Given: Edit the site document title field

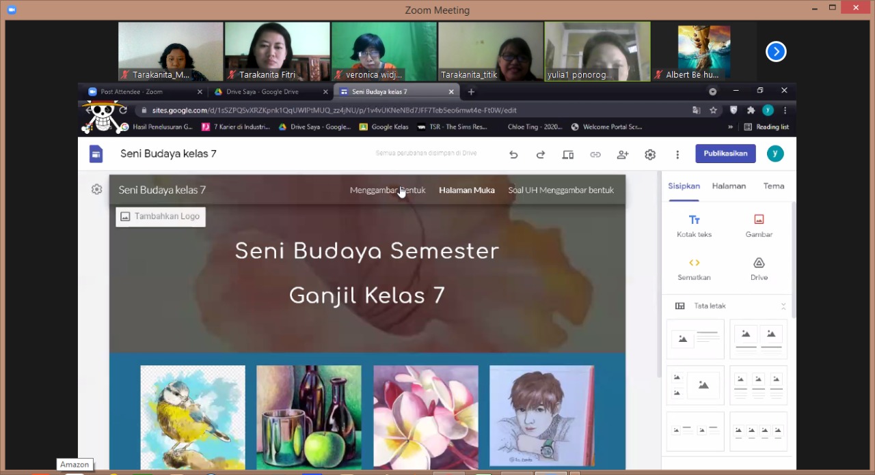Looking at the screenshot, I should pos(169,154).
